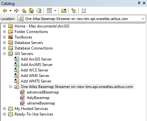Go to default geodatabase icon
Image resolution: width=147 pixels, height=121 pixels.
pyautogui.click(x=39, y=11)
